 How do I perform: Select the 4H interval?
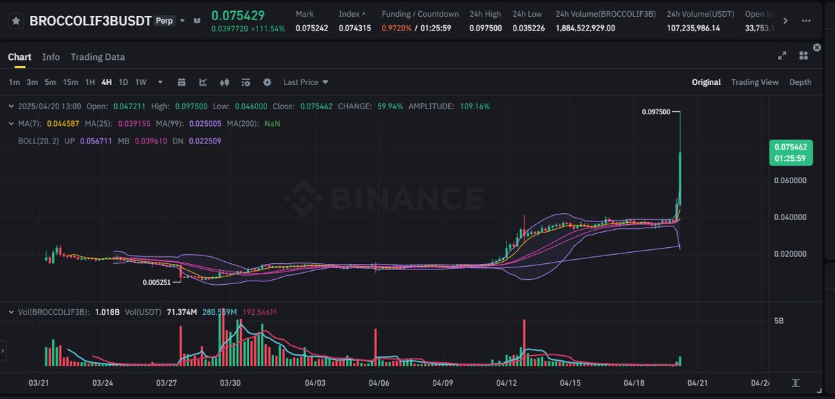(106, 82)
